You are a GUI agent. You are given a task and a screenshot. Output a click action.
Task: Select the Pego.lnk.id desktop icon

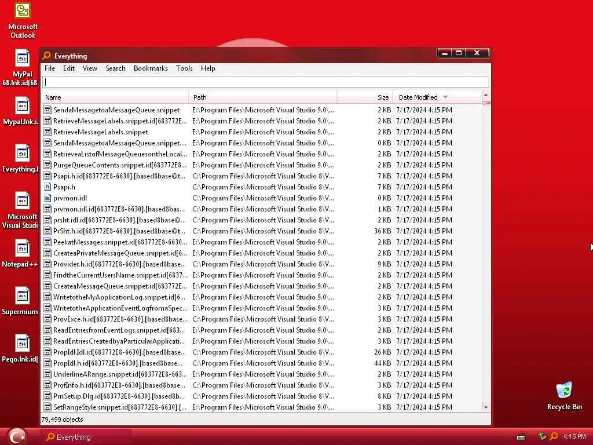pyautogui.click(x=21, y=349)
